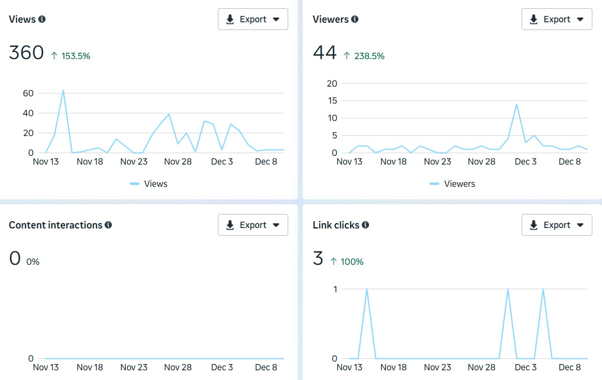602x380 pixels.
Task: Click download icon in Content interactions Export
Action: coord(230,225)
